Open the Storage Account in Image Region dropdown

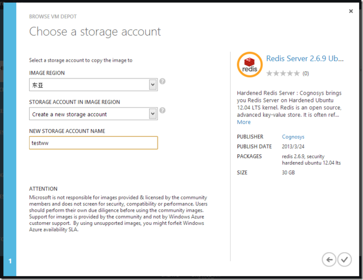pyautogui.click(x=93, y=114)
